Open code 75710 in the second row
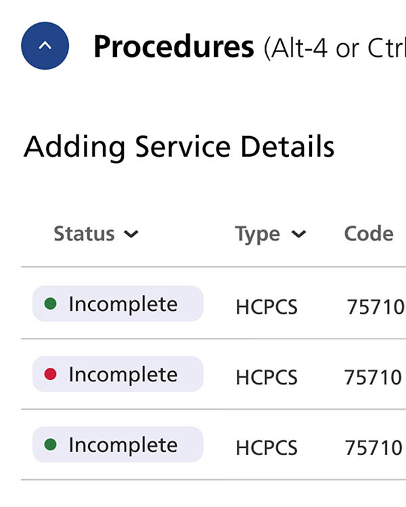The height and width of the screenshot is (507, 406). (x=374, y=377)
